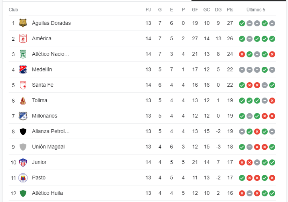288x202 pixels.
Task: Click the Junior club crest icon
Action: point(23,162)
